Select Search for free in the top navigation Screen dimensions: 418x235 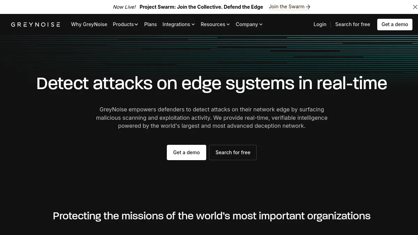click(x=353, y=24)
